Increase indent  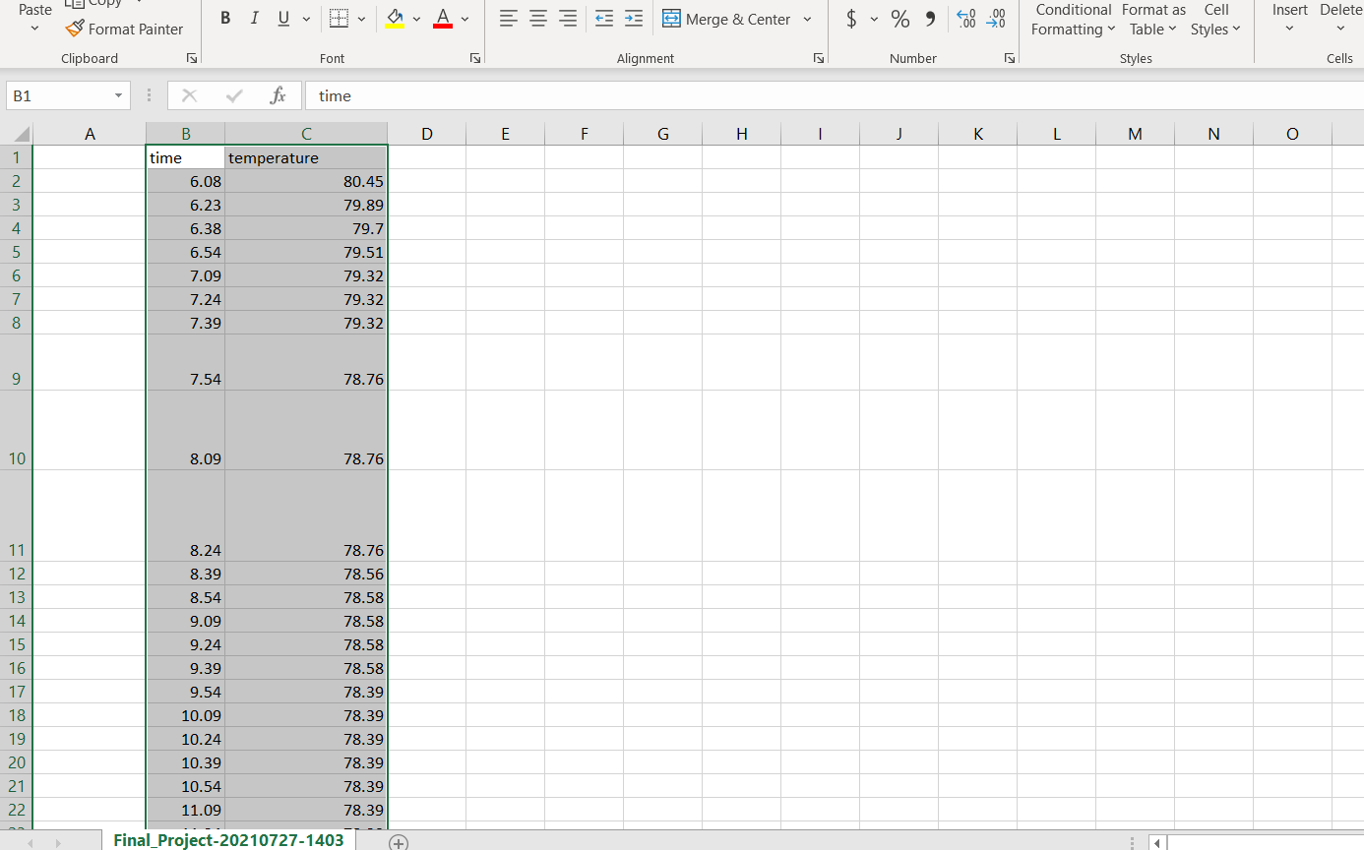(x=634, y=19)
